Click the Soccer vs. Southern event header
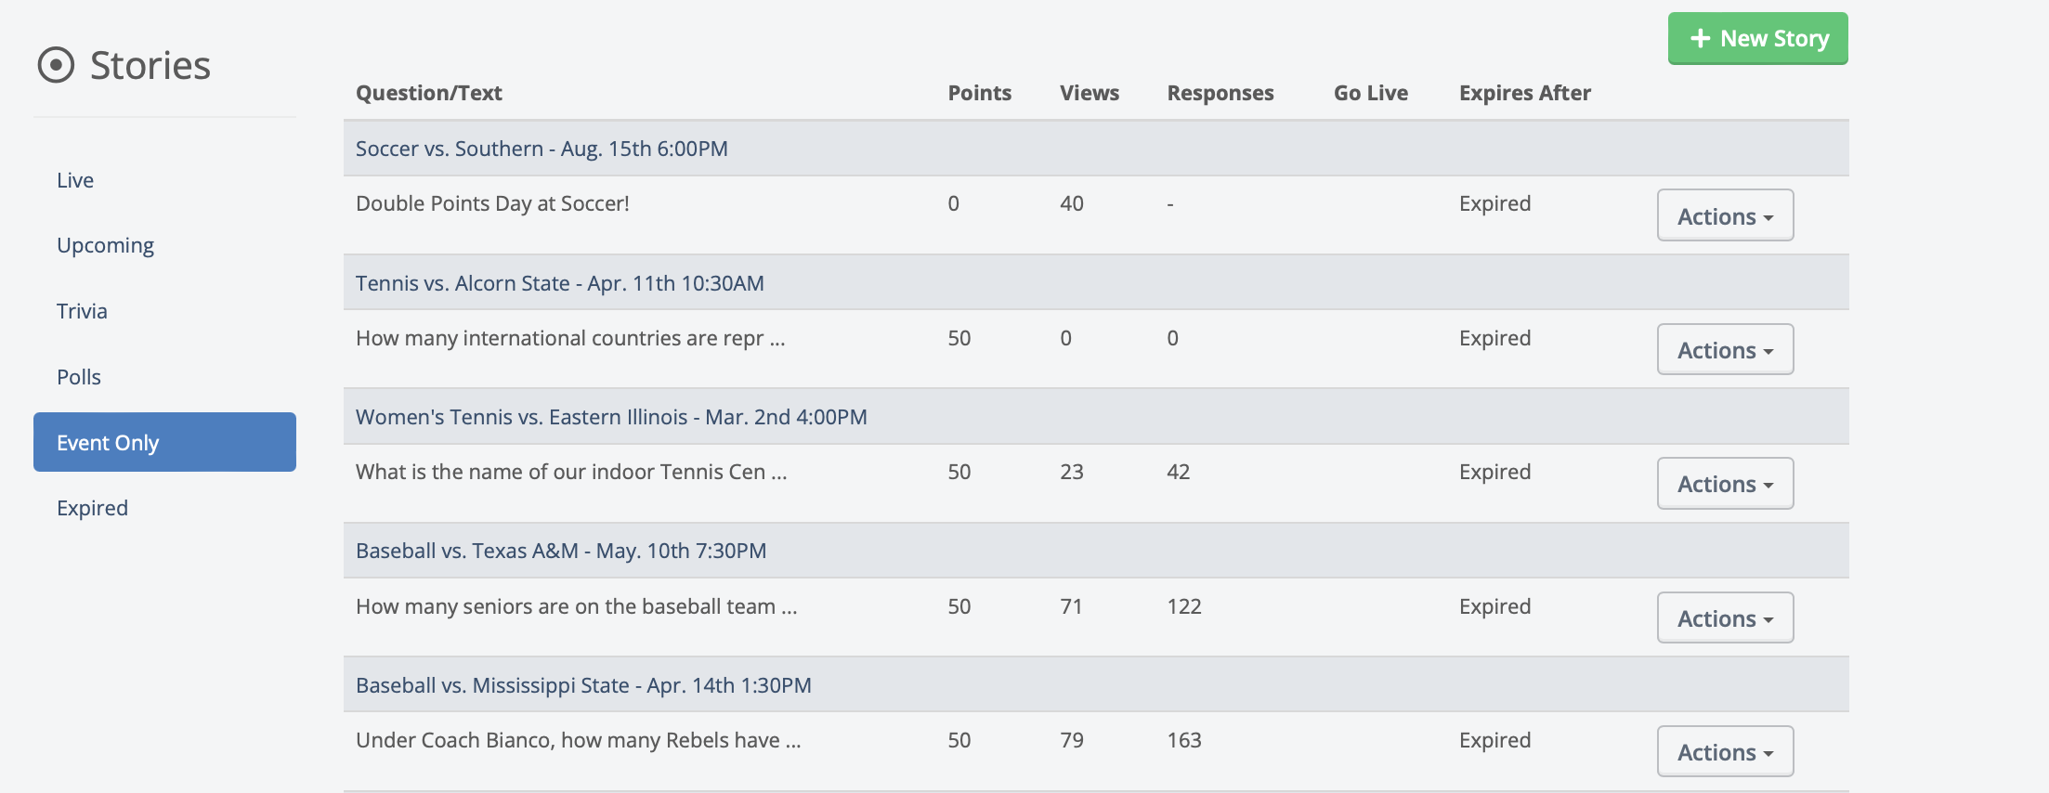2049x793 pixels. click(x=542, y=149)
